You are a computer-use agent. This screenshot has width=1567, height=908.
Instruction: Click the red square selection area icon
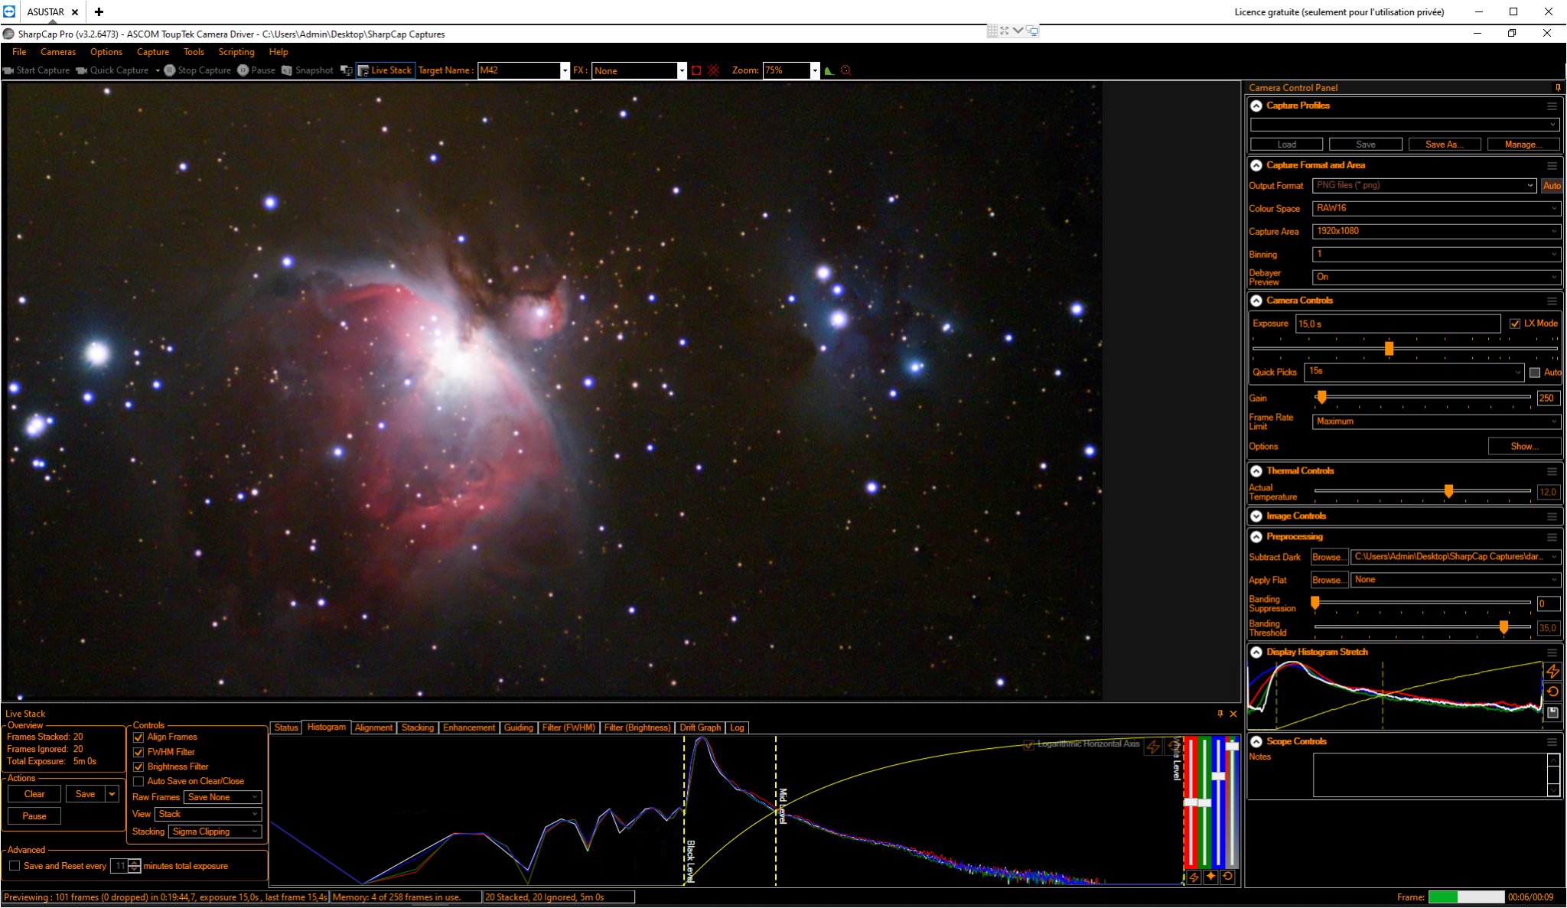click(696, 70)
